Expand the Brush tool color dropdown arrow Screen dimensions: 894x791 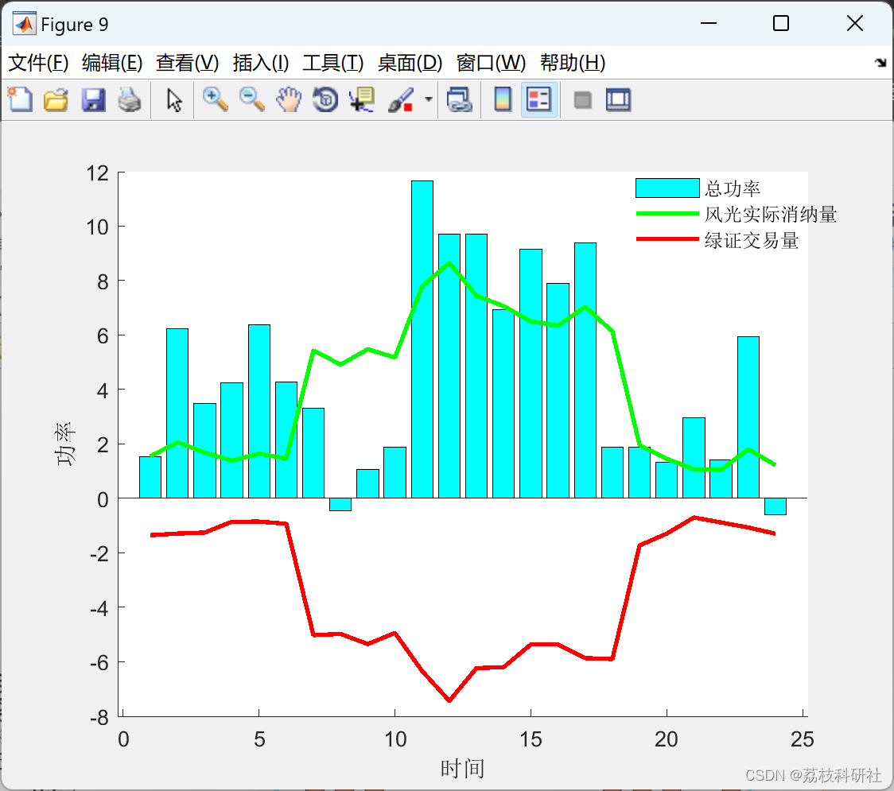(x=429, y=99)
